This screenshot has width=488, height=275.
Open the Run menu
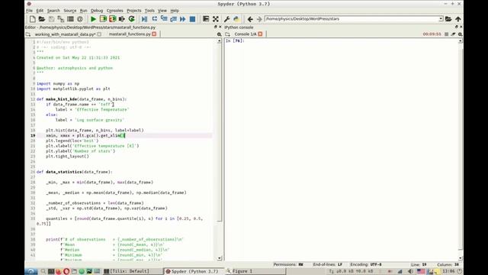[x=83, y=11]
